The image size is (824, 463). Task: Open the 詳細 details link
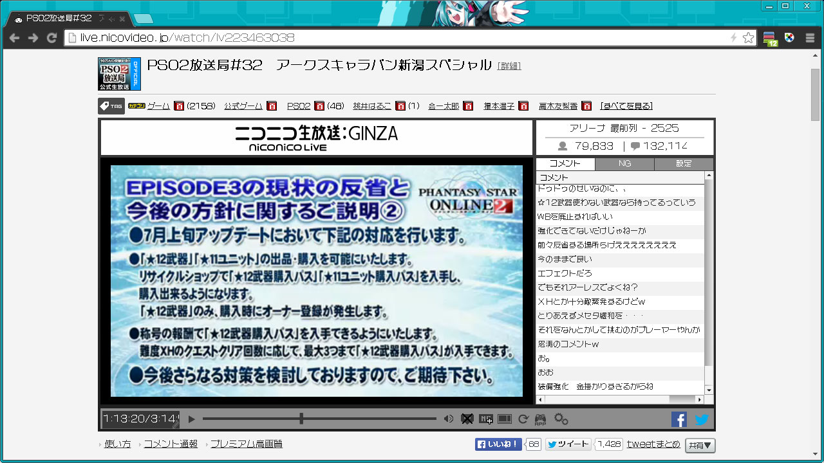click(x=509, y=66)
